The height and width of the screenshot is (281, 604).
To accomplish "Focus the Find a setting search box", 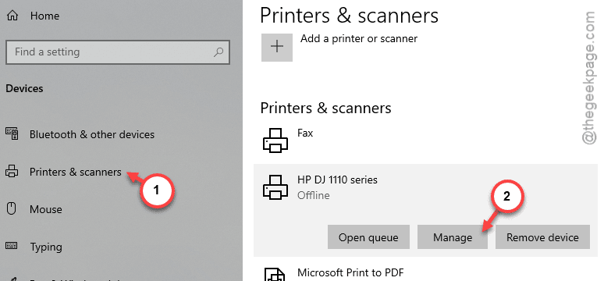I will [x=118, y=52].
